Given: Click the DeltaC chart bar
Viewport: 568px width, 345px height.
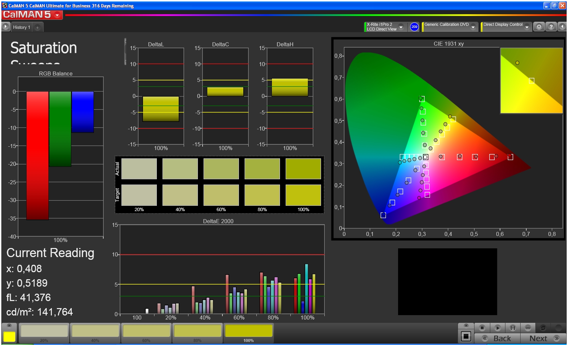Looking at the screenshot, I should click(225, 92).
